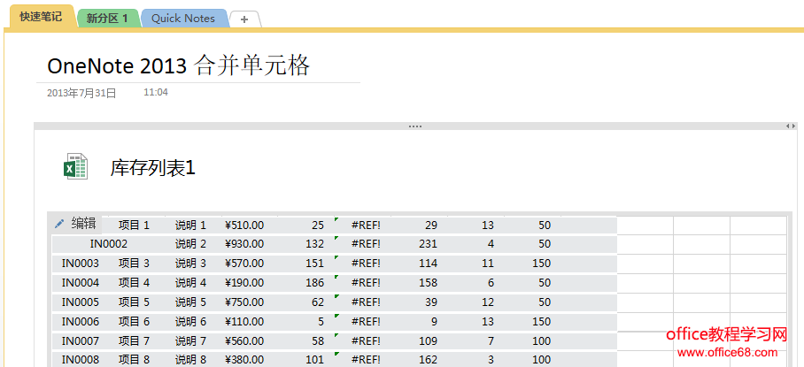Select cell 项目 3 in row IN0003
Viewport: 804px width, 367px height.
(135, 264)
